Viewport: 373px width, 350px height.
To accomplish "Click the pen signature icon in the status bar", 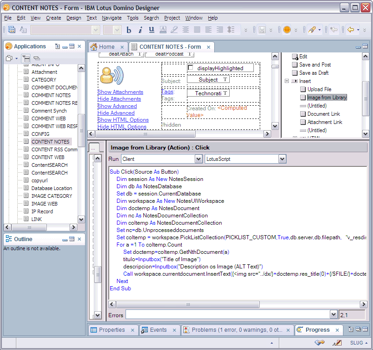I will coord(337,343).
